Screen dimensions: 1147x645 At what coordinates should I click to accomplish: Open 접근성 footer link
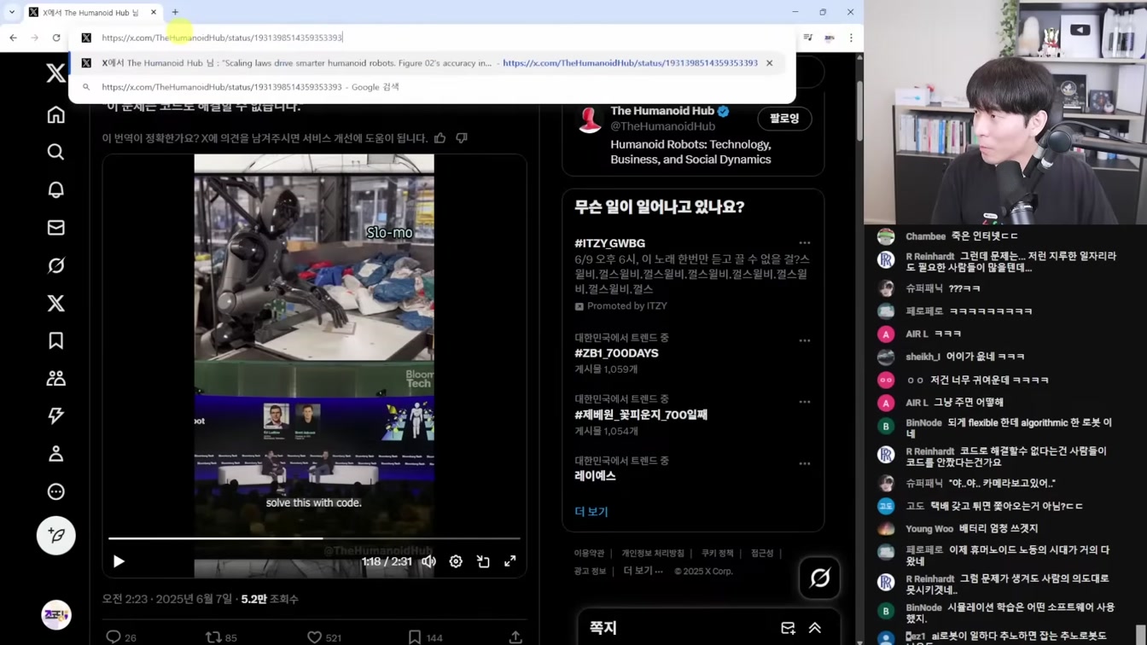[762, 553]
